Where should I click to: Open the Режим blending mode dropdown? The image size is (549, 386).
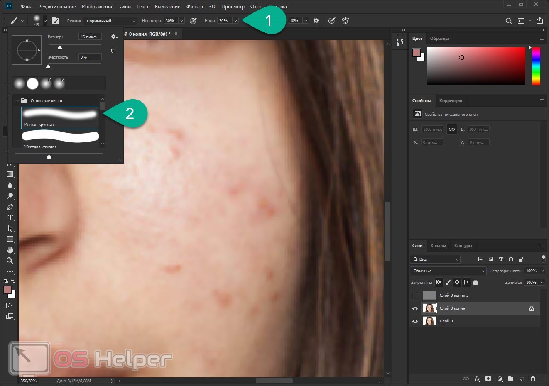click(110, 21)
